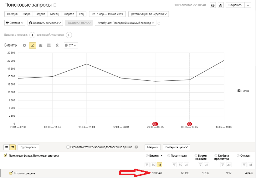The image size is (256, 178).
Task: Sort by Посетители column header
Action: (x=179, y=156)
